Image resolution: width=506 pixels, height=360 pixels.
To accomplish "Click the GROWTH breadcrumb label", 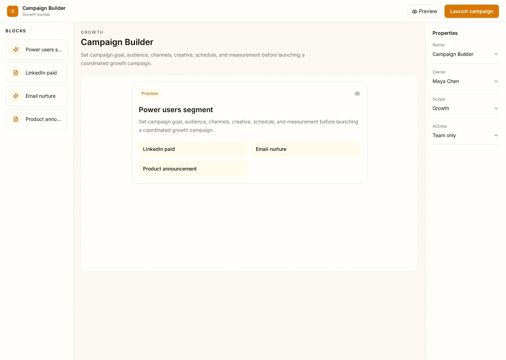I will point(92,32).
